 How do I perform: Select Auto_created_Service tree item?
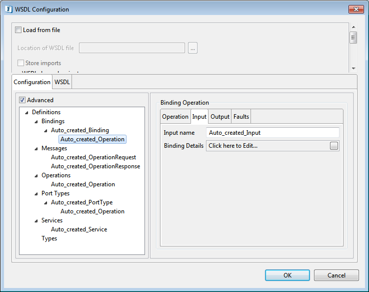pos(79,229)
